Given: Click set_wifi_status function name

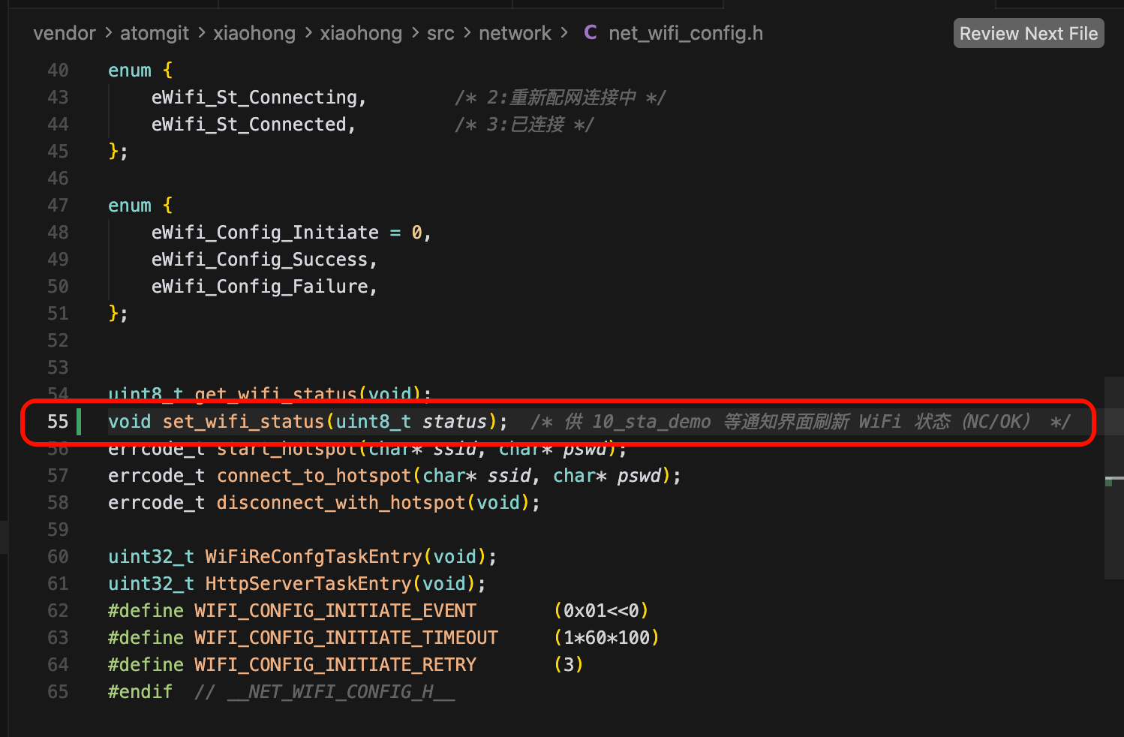Looking at the screenshot, I should [243, 422].
